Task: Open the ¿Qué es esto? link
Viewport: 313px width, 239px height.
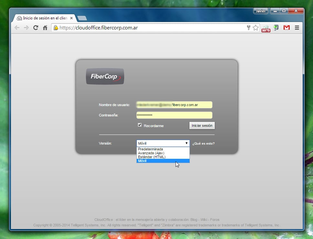Action: 203,144
